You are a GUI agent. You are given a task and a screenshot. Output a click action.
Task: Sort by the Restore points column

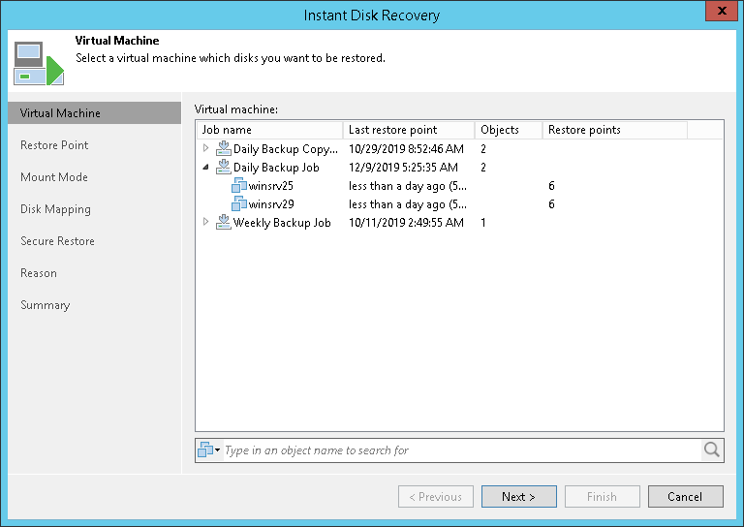[615, 130]
